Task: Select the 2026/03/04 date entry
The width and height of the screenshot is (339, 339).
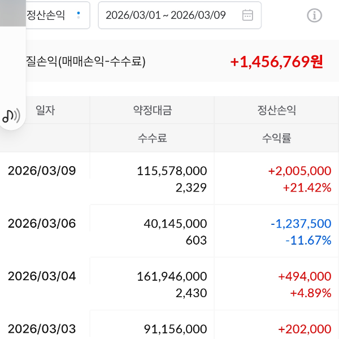Action: point(42,276)
